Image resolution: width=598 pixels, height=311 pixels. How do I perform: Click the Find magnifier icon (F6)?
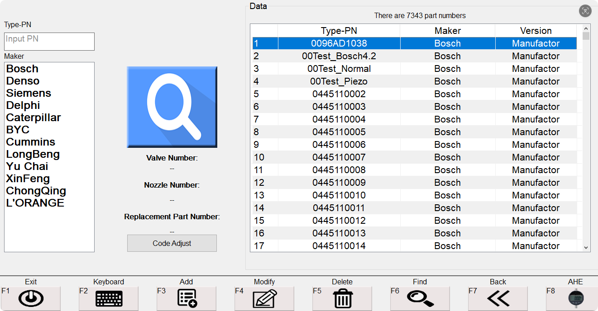[420, 298]
